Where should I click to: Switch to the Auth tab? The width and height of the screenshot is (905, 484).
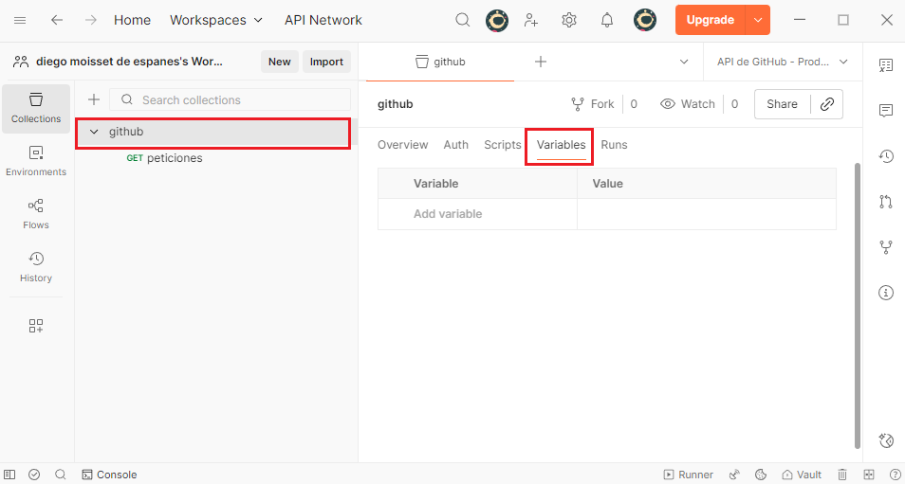tap(455, 145)
